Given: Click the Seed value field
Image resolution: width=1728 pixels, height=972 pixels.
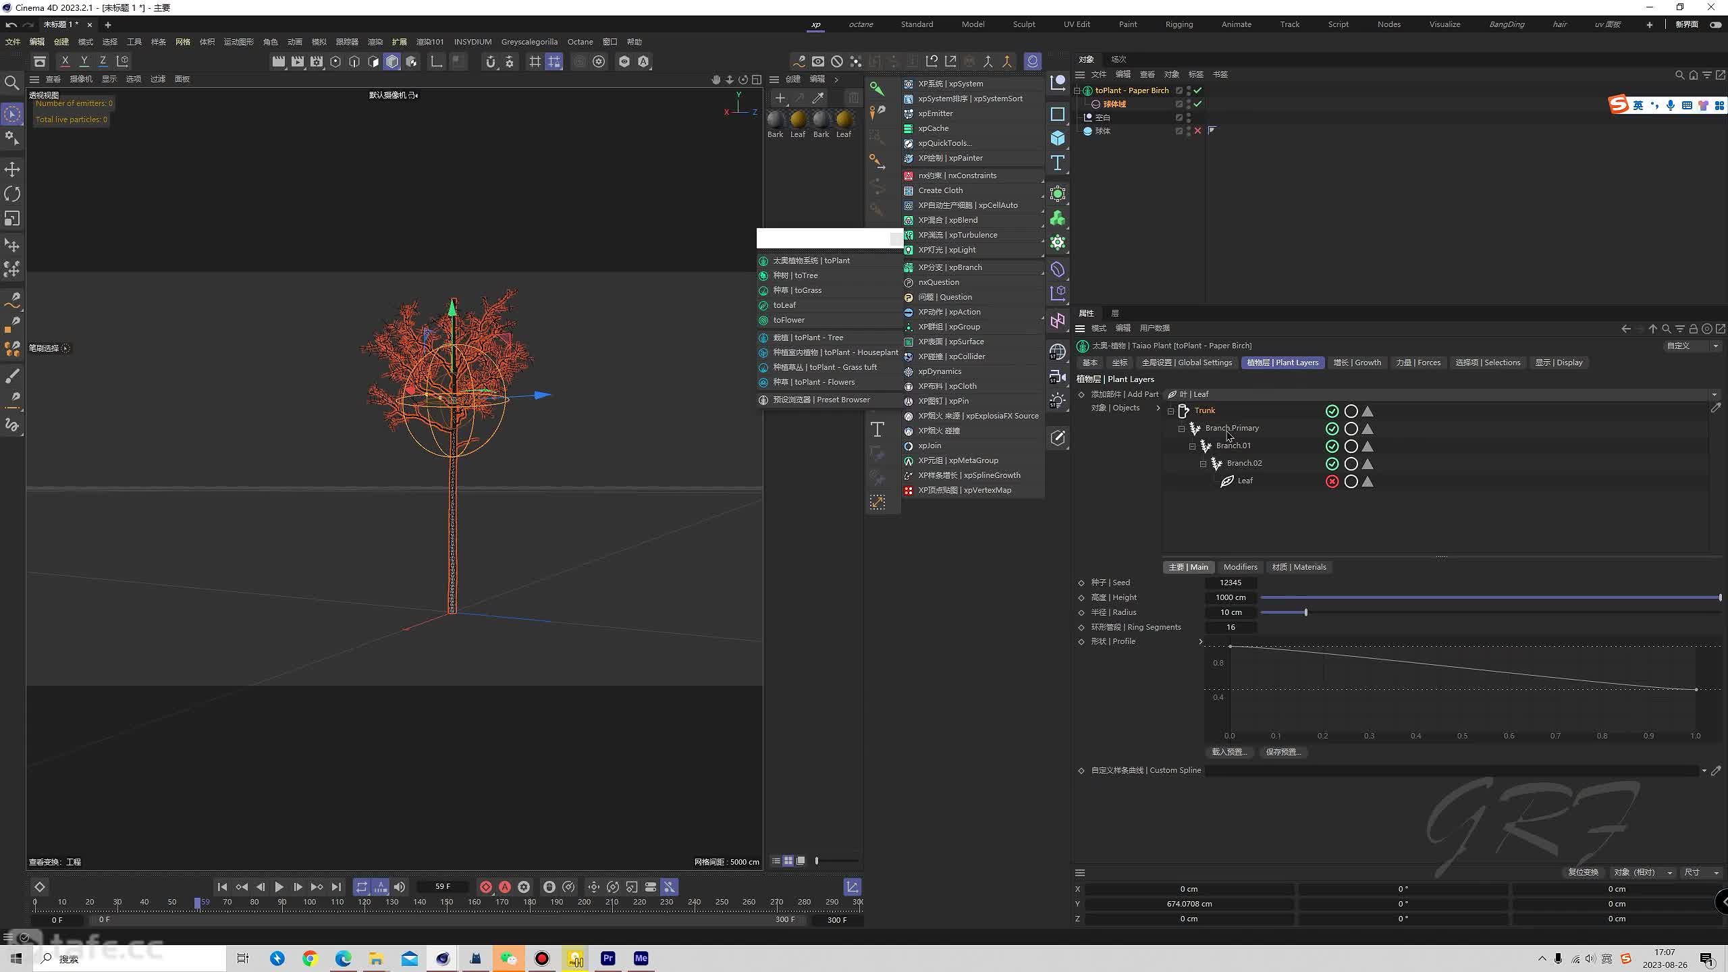Looking at the screenshot, I should click(1231, 583).
